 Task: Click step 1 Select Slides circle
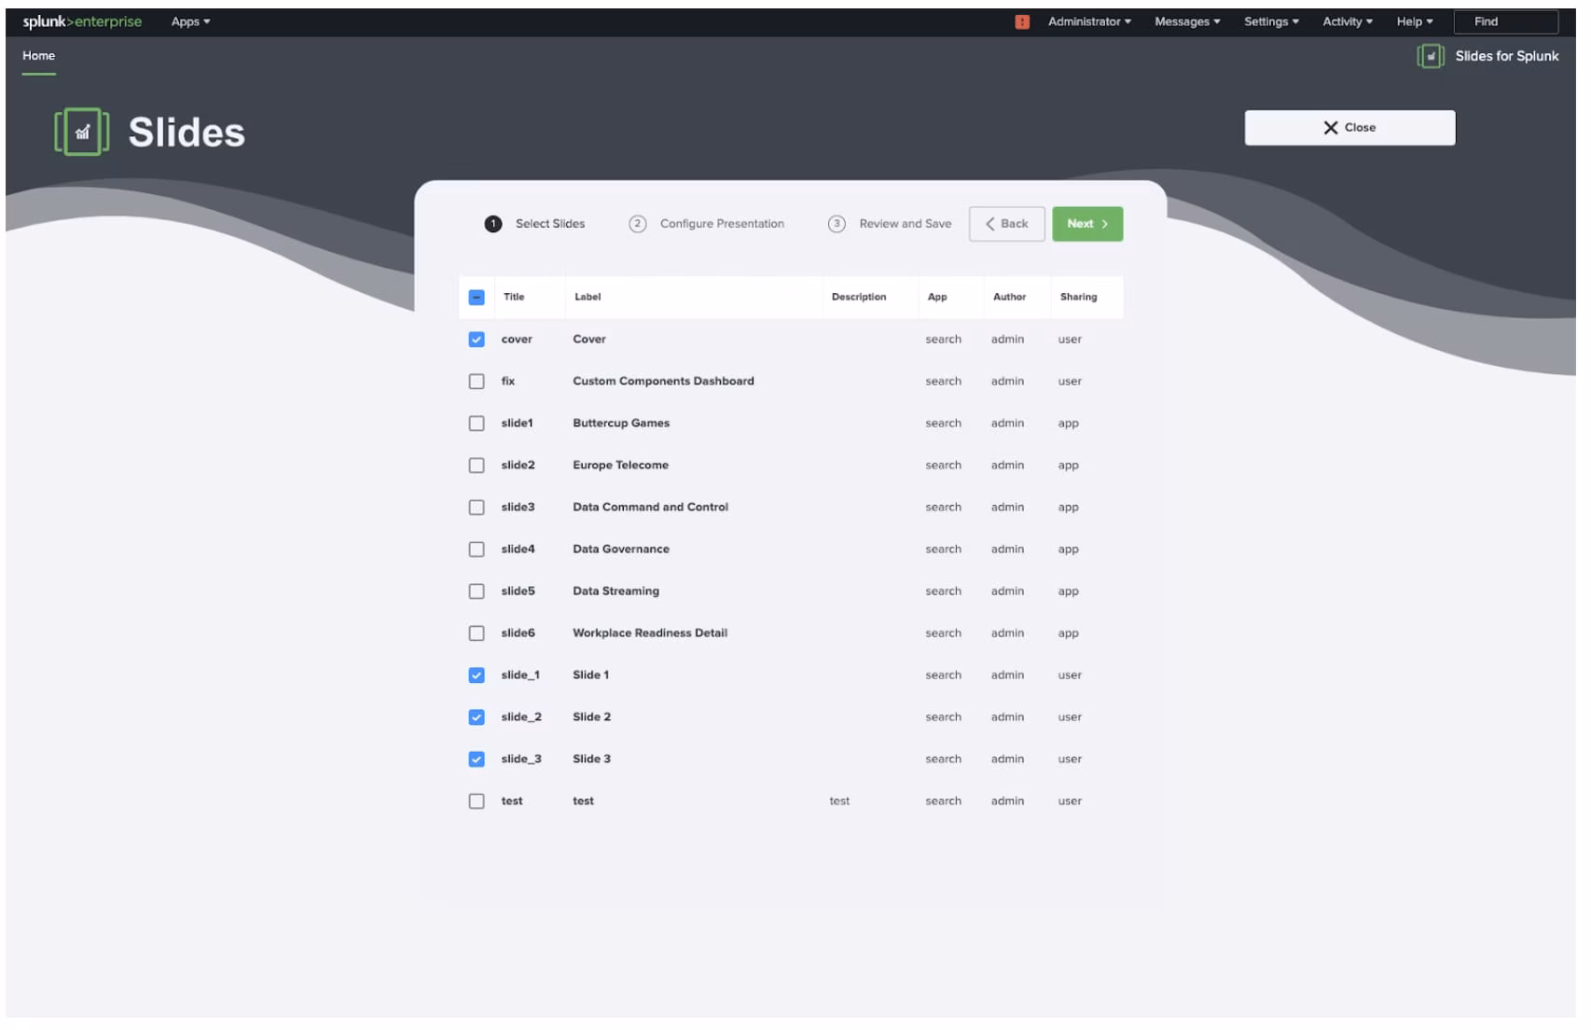tap(493, 224)
